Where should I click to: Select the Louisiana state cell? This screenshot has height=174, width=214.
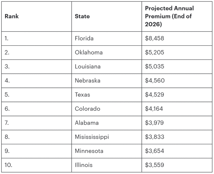(x=88, y=66)
